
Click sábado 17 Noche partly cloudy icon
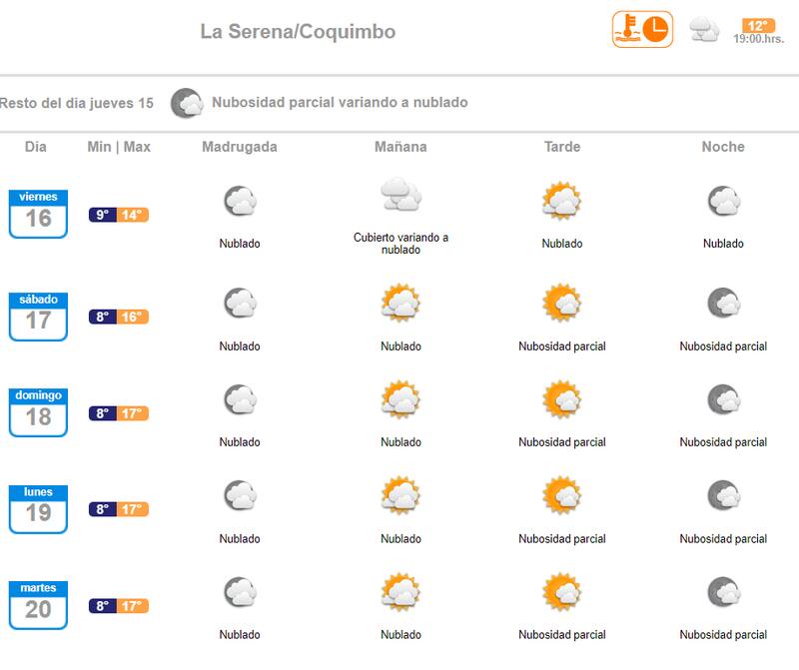click(x=723, y=304)
